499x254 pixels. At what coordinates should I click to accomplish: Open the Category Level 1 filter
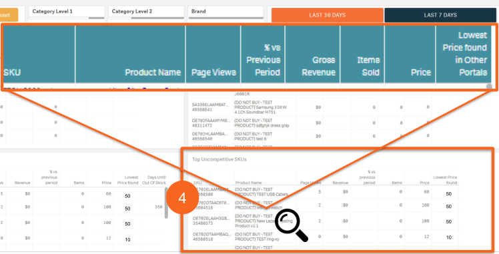point(67,12)
